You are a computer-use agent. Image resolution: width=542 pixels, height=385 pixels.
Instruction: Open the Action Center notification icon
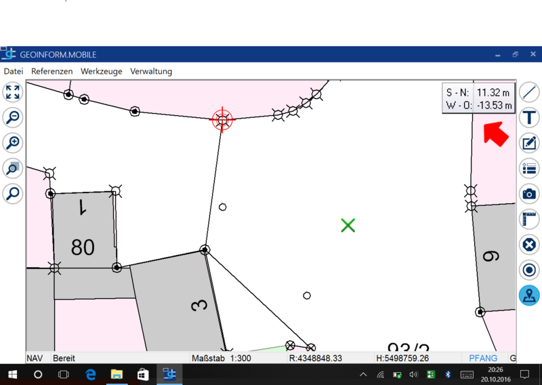tap(524, 374)
